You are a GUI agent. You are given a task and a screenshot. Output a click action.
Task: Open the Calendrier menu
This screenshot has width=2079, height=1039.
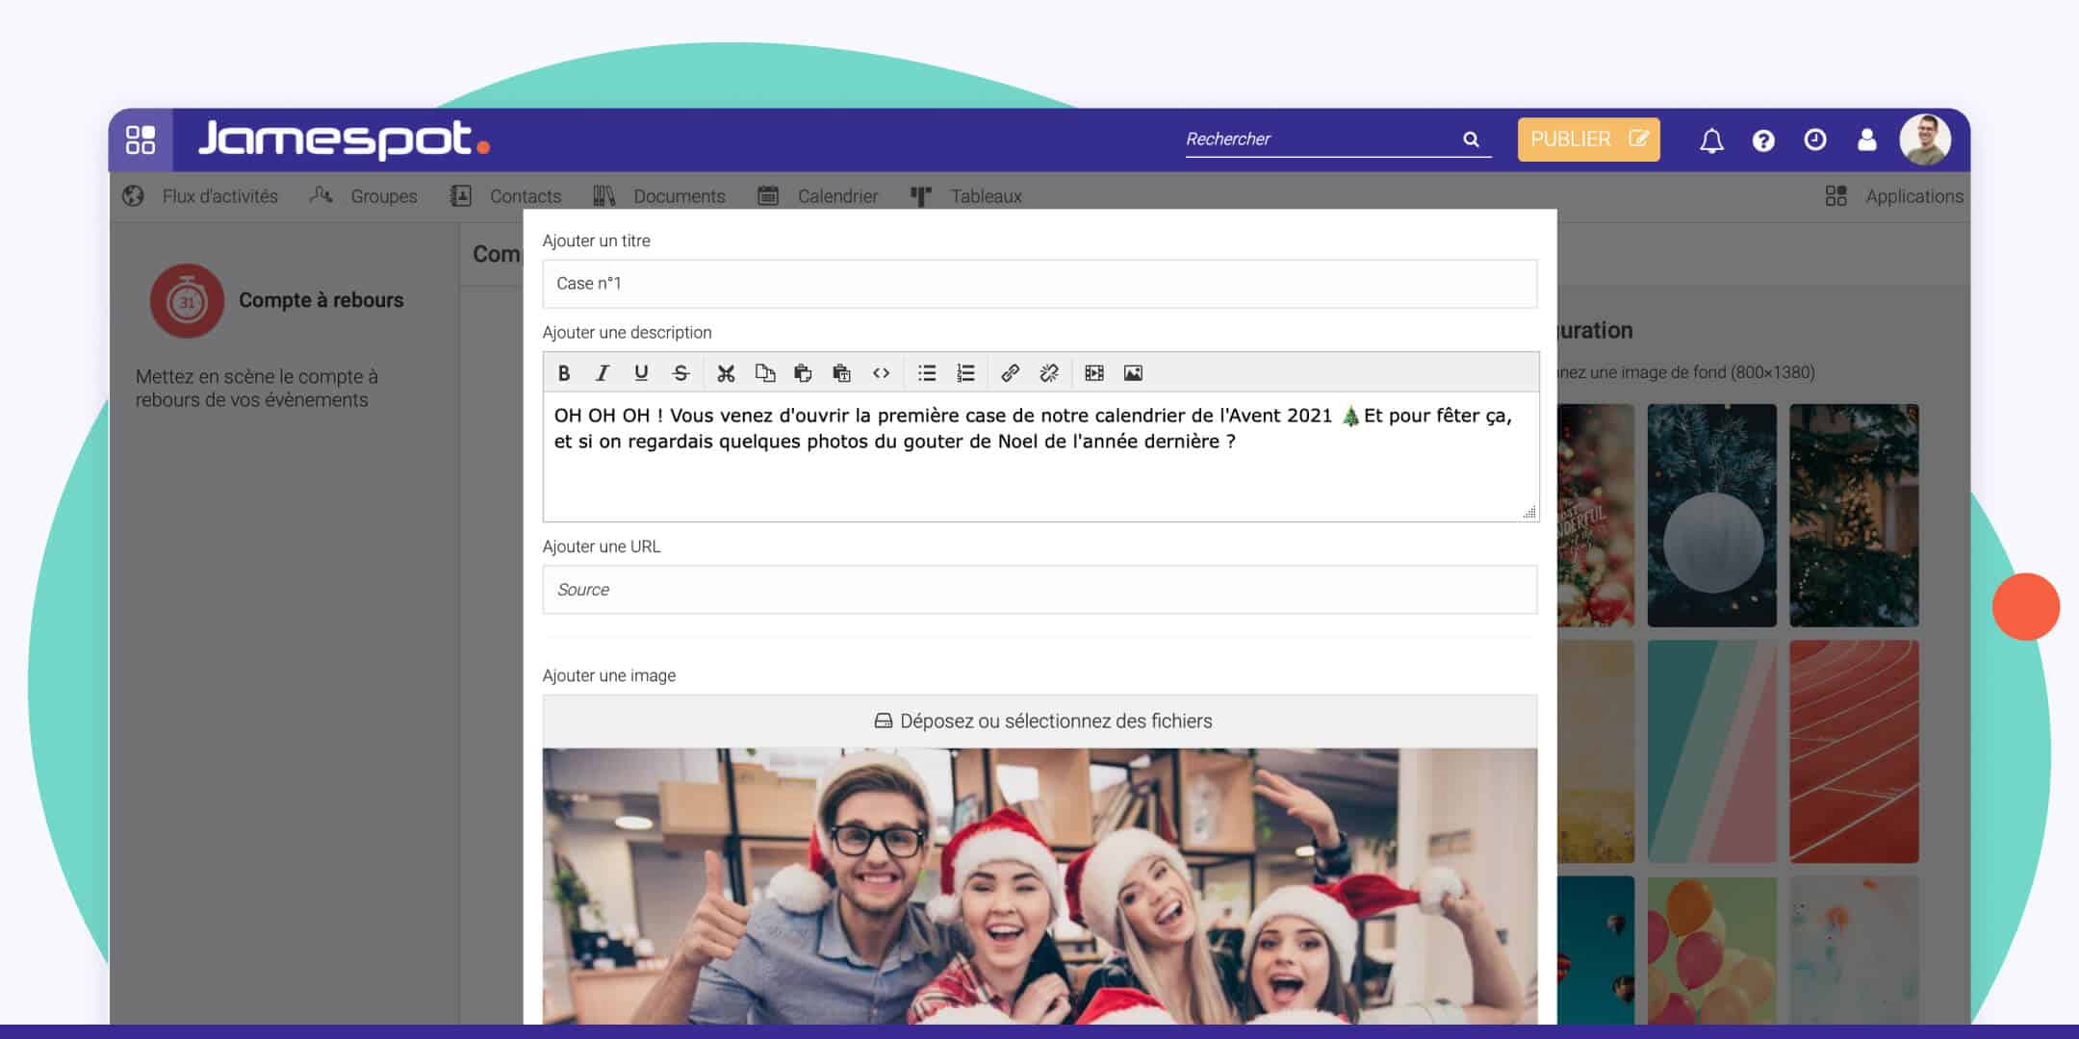[x=818, y=196]
